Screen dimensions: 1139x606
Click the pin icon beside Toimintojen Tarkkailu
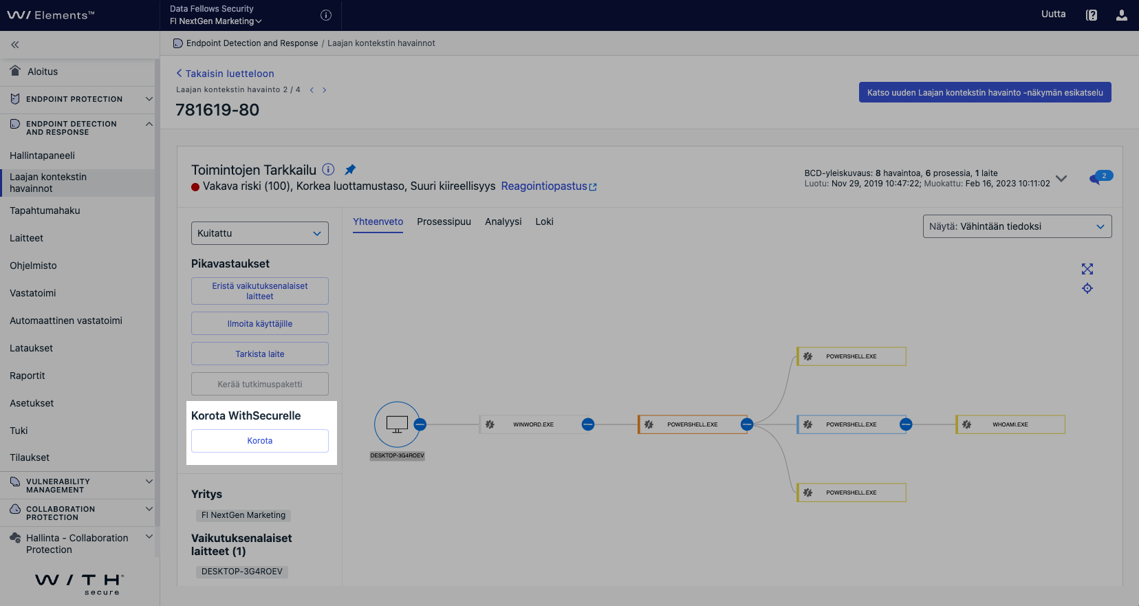pyautogui.click(x=350, y=169)
